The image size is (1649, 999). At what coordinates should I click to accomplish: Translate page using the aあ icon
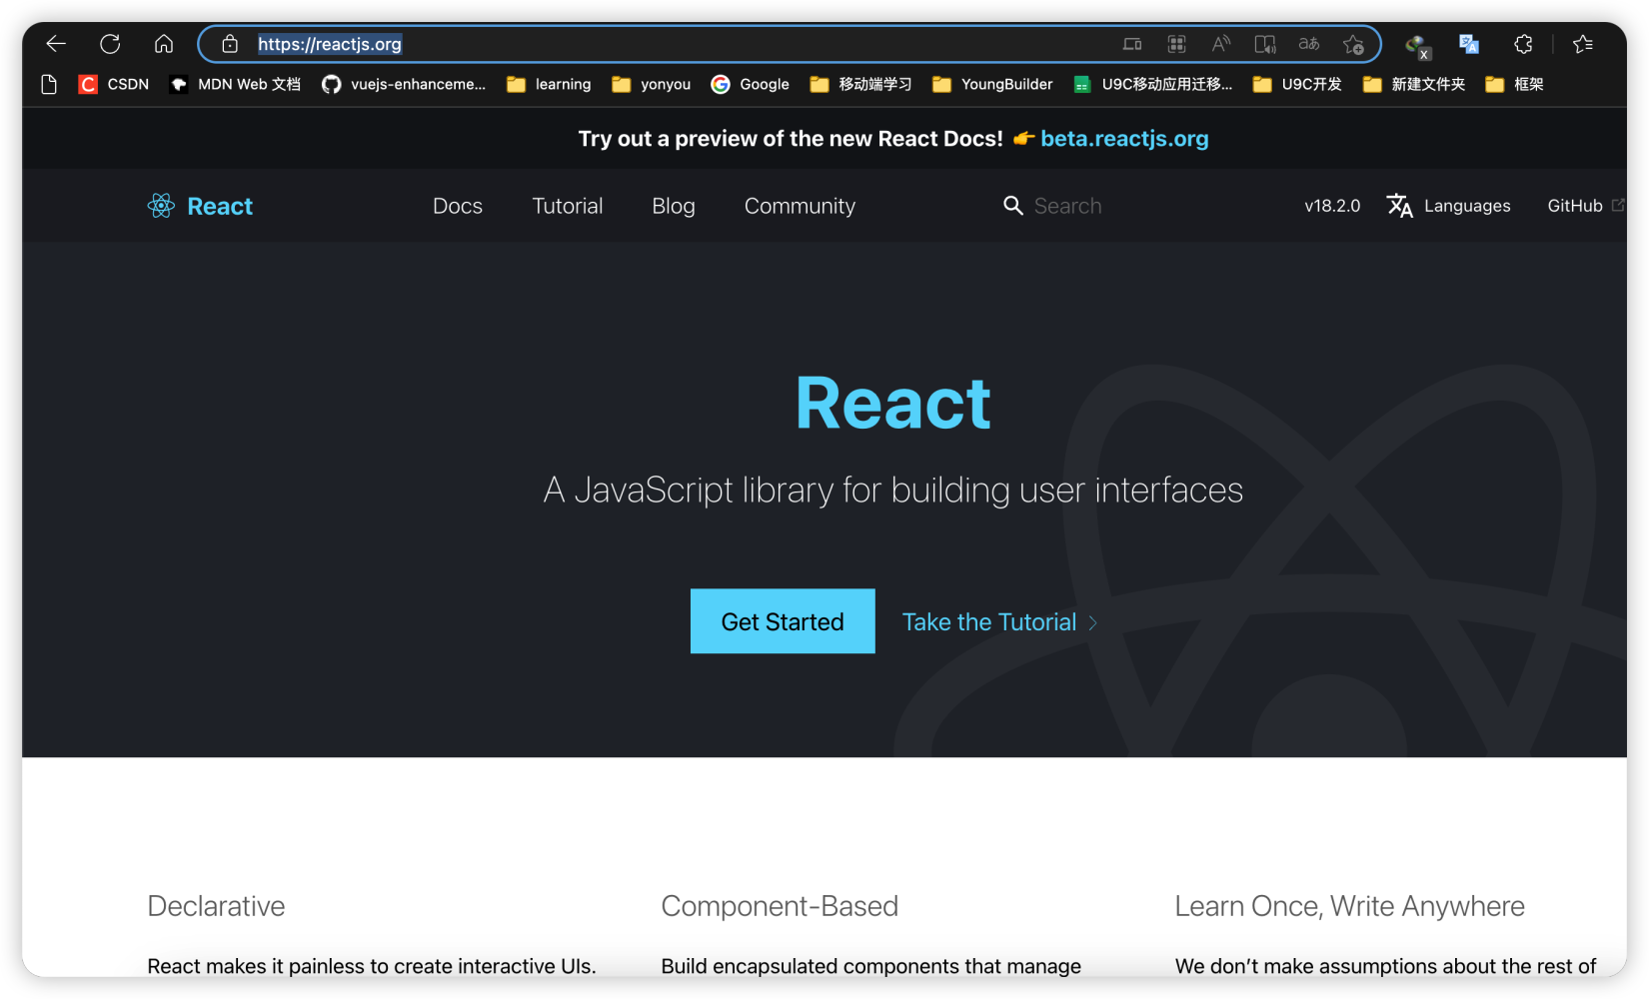1309,44
